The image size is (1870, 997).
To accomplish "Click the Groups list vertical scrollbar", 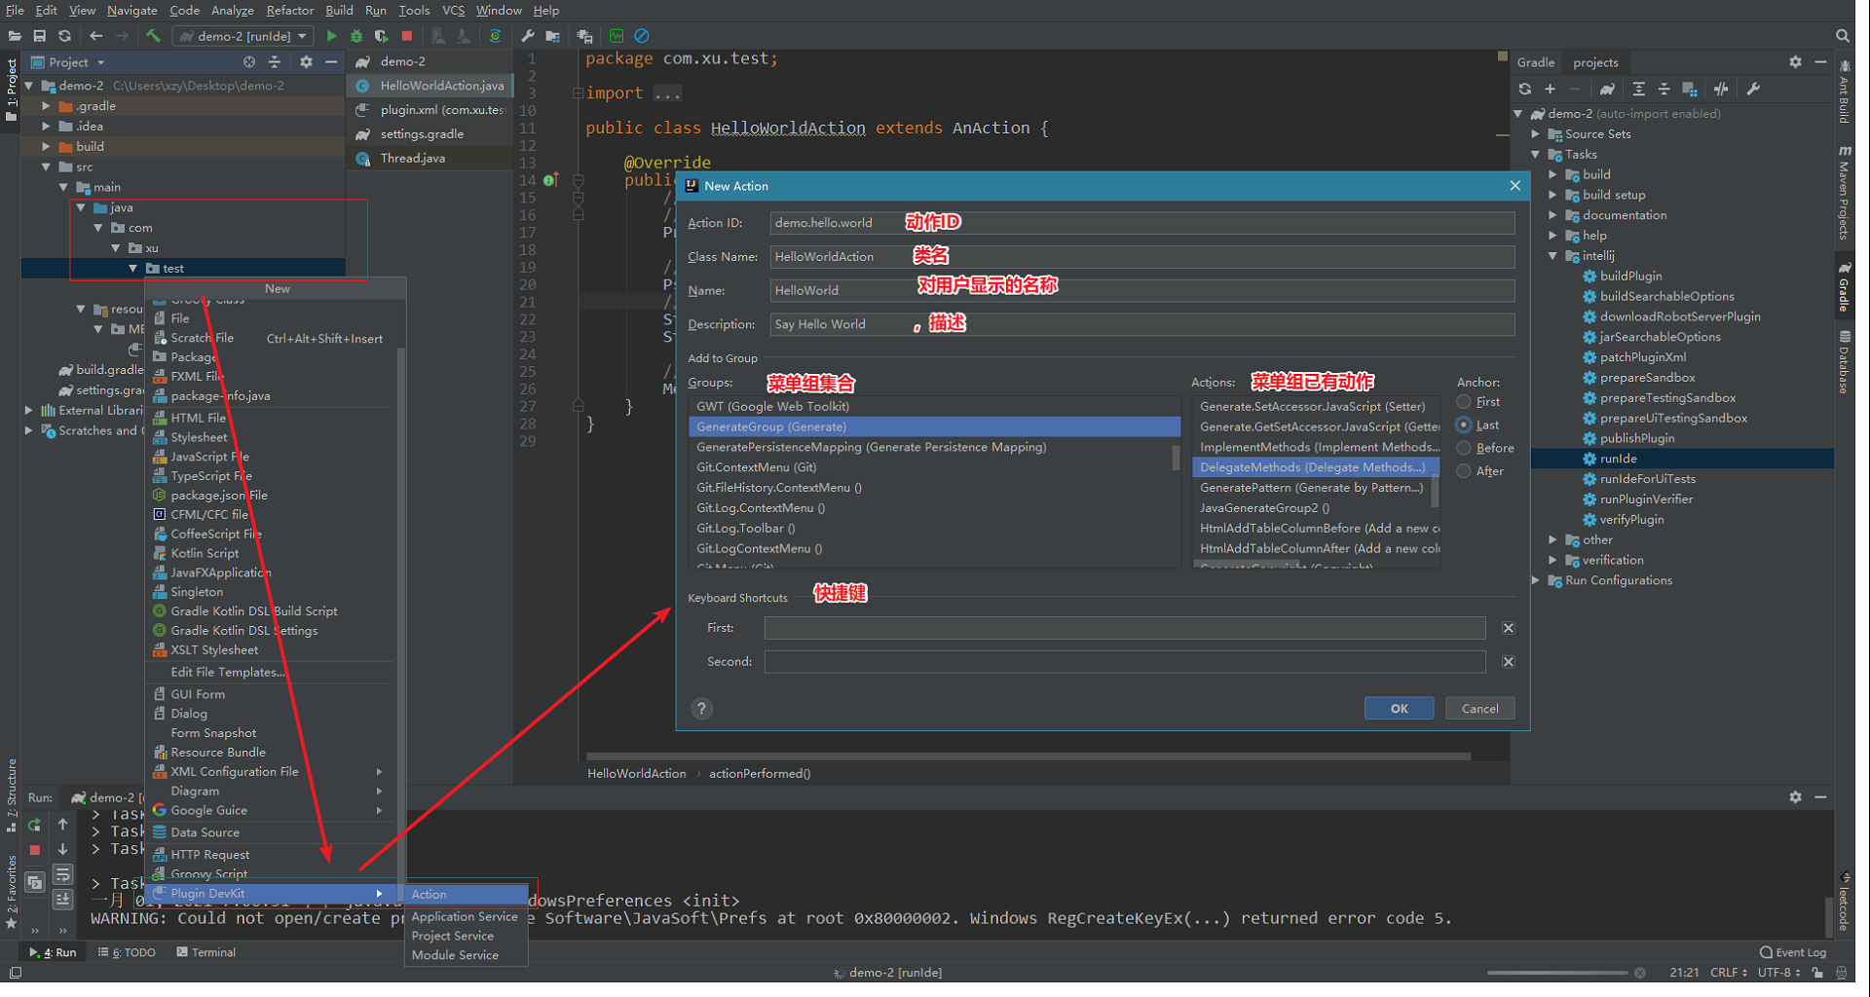I will point(1176,457).
